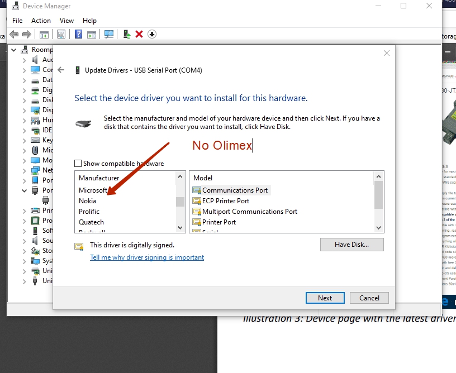Click the blue Help question mark icon

(x=79, y=35)
